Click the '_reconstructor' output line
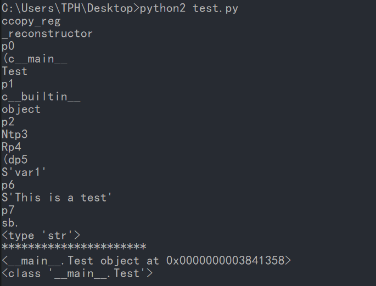 [x=47, y=34]
